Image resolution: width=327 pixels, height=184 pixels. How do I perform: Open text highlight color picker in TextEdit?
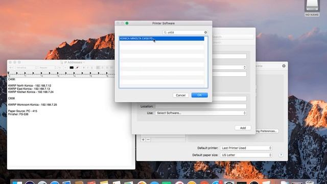tap(77, 67)
